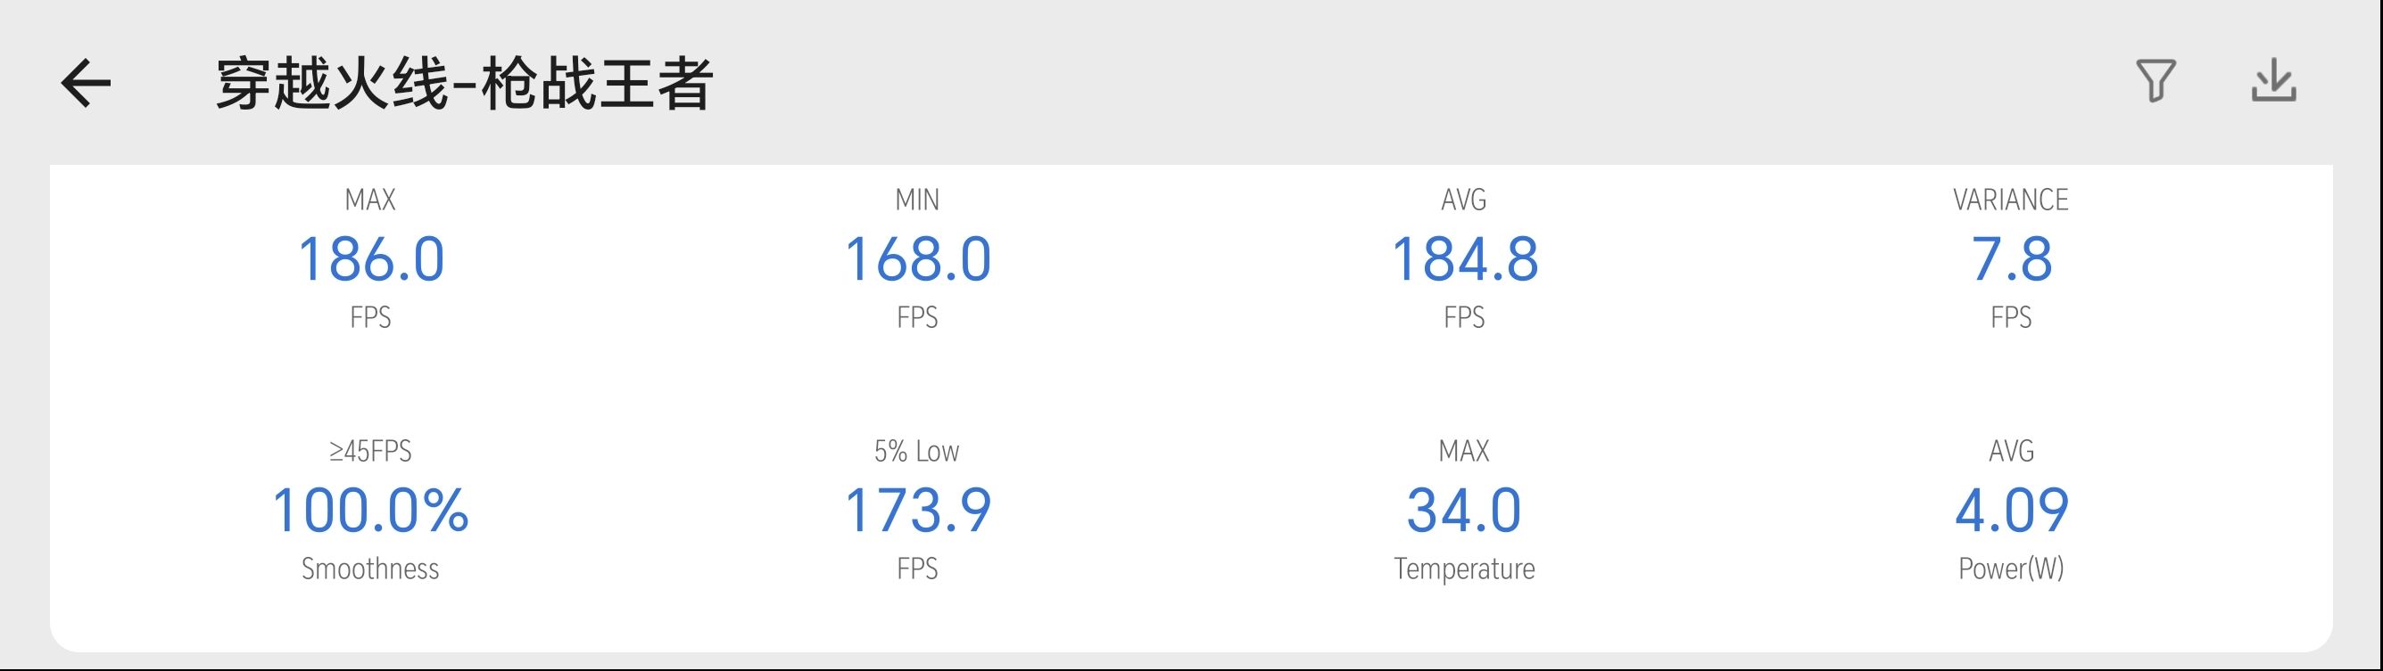Tap the 5% Low value 173.9
Viewport: 2383px width, 671px height.
click(x=918, y=511)
